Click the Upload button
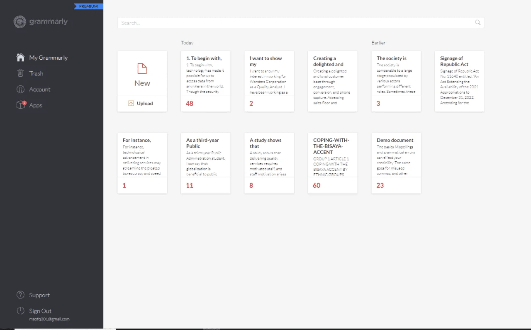 pyautogui.click(x=142, y=103)
